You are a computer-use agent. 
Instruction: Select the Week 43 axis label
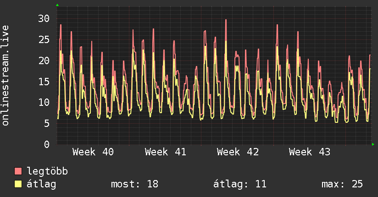click(310, 152)
